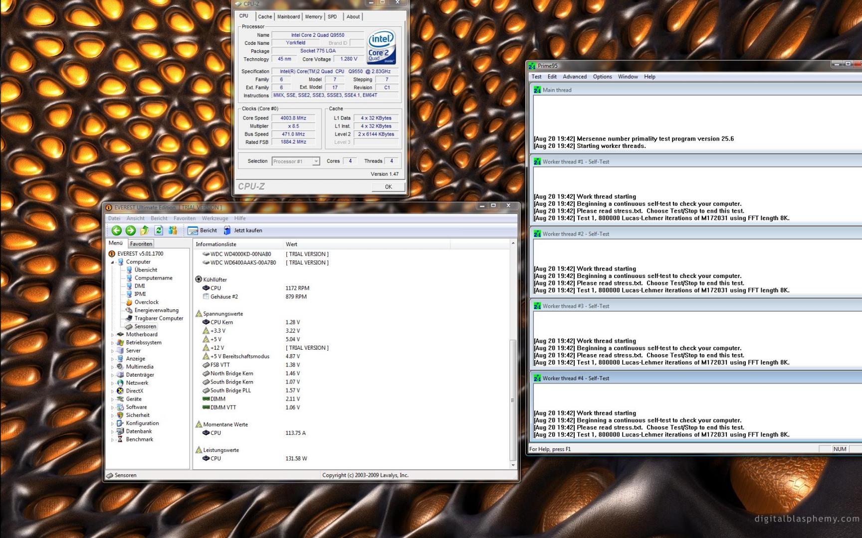Click the Wert column header

pos(367,244)
